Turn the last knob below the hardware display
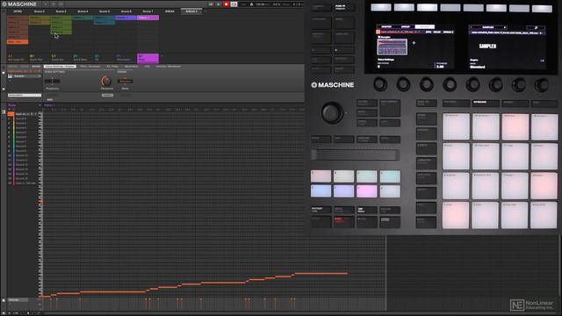Viewport: 562px width, 316px height. coord(542,85)
